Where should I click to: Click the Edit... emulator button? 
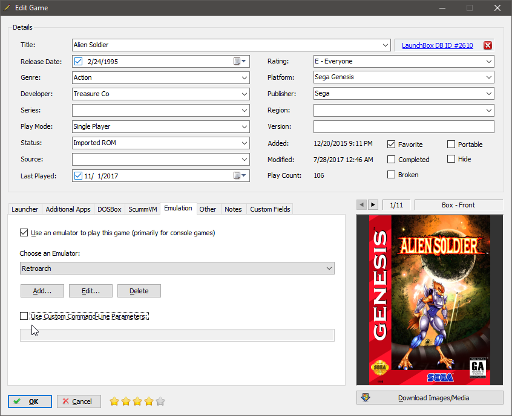[91, 291]
